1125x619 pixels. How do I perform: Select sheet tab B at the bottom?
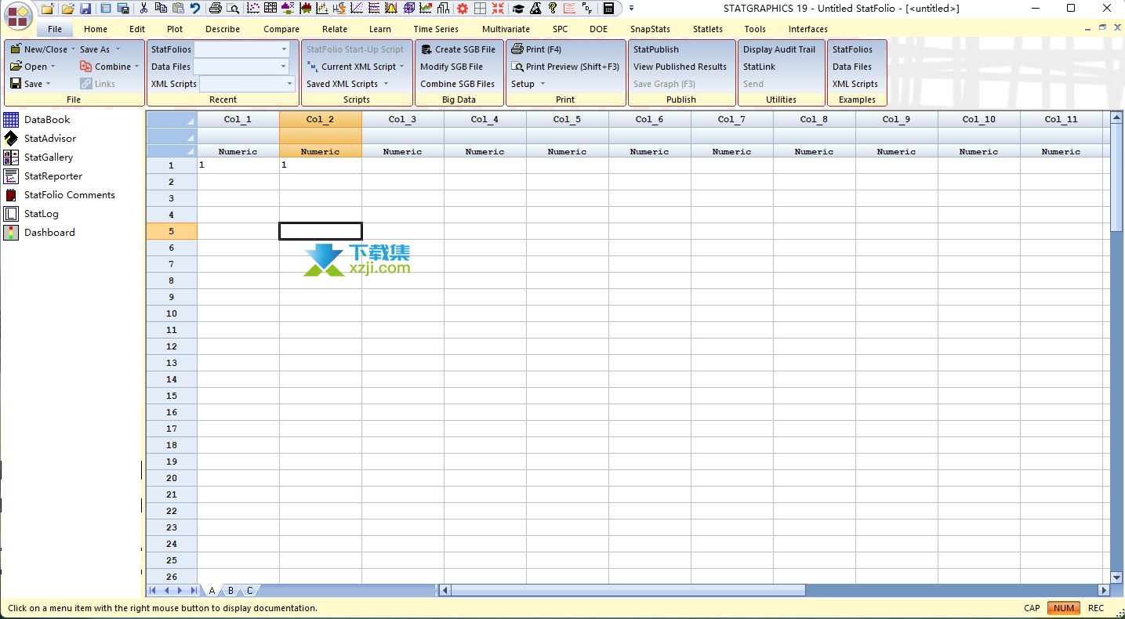click(230, 591)
